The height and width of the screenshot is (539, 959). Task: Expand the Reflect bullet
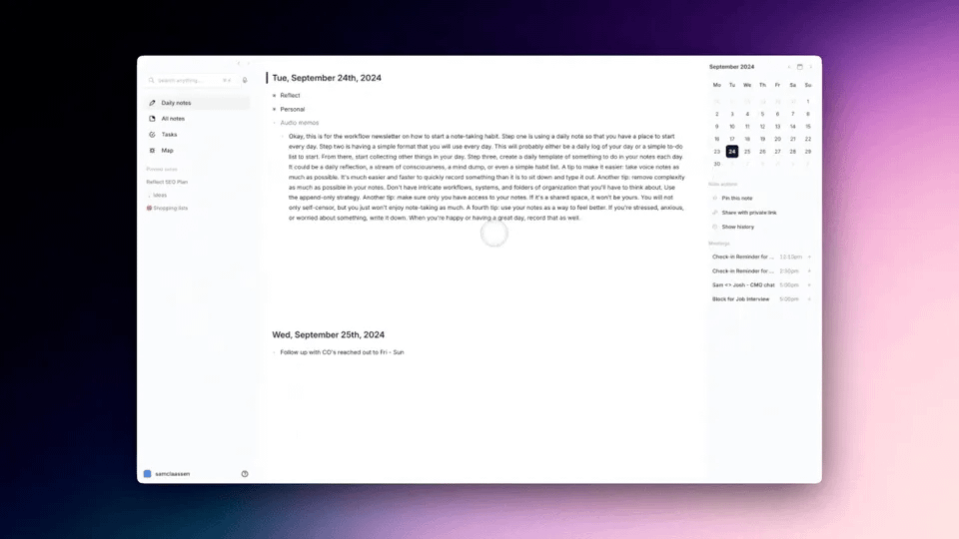click(274, 96)
